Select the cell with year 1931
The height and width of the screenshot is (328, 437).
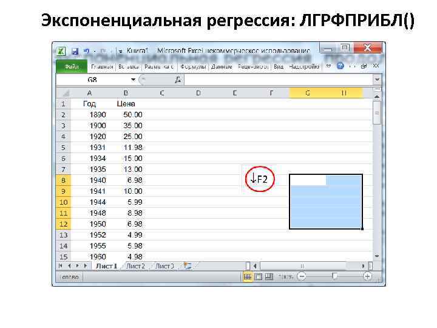pyautogui.click(x=89, y=148)
